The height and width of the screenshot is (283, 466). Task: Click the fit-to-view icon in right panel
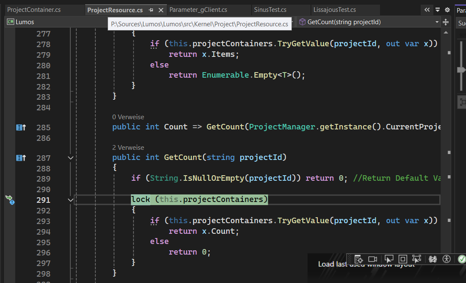pos(462,102)
